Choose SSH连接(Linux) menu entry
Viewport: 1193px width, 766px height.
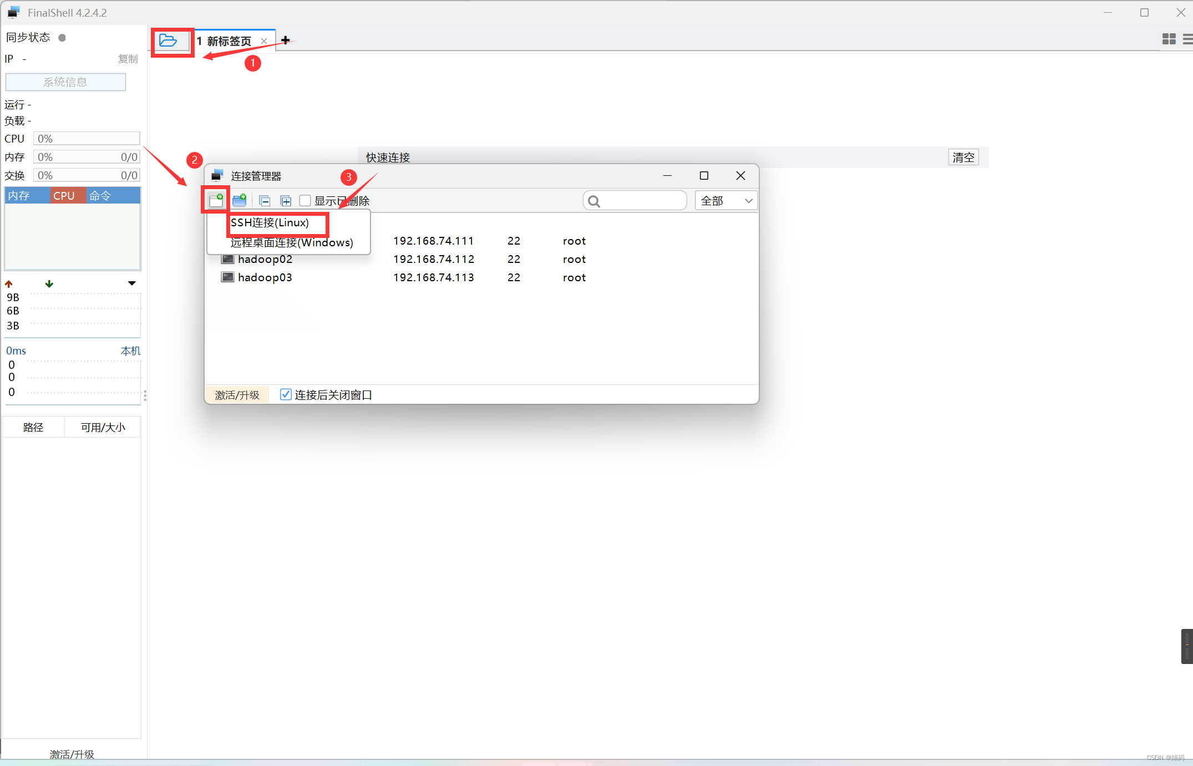(270, 222)
